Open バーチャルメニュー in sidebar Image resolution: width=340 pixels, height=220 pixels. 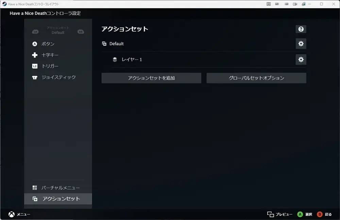coord(58,188)
